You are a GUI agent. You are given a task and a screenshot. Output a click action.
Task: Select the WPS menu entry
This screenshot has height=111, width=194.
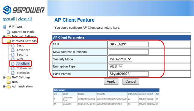(20, 59)
